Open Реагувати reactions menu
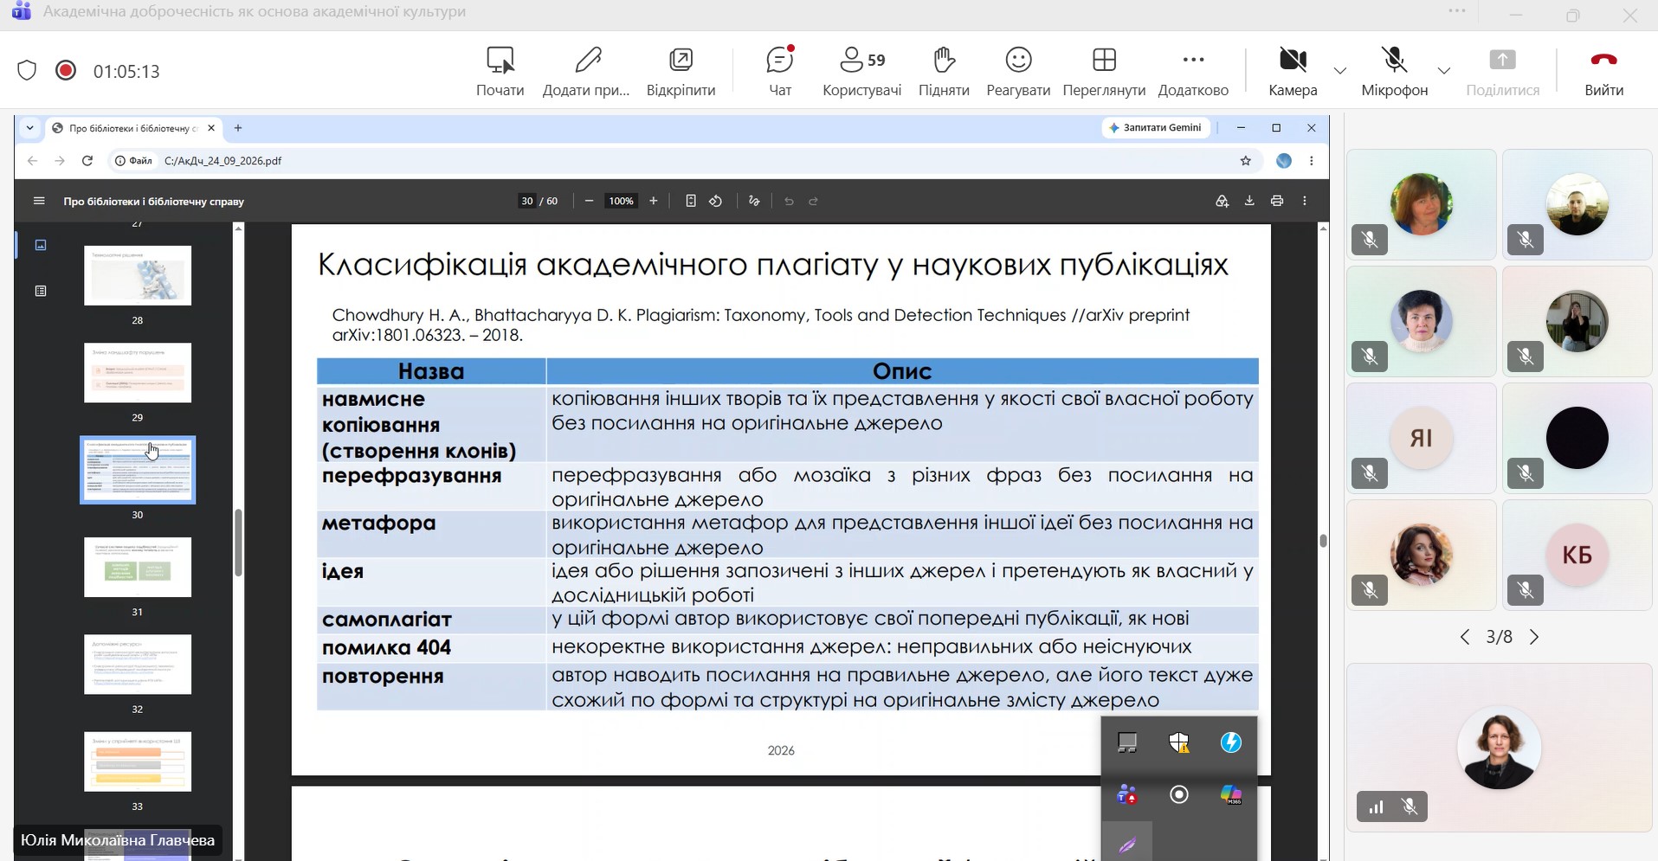This screenshot has width=1658, height=861. (1018, 70)
